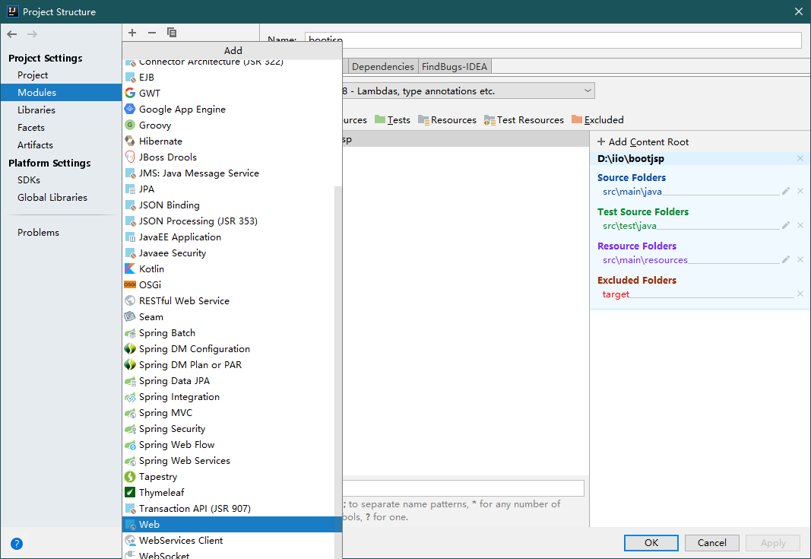Remove the target excluded folder entry
The width and height of the screenshot is (811, 559).
point(800,294)
